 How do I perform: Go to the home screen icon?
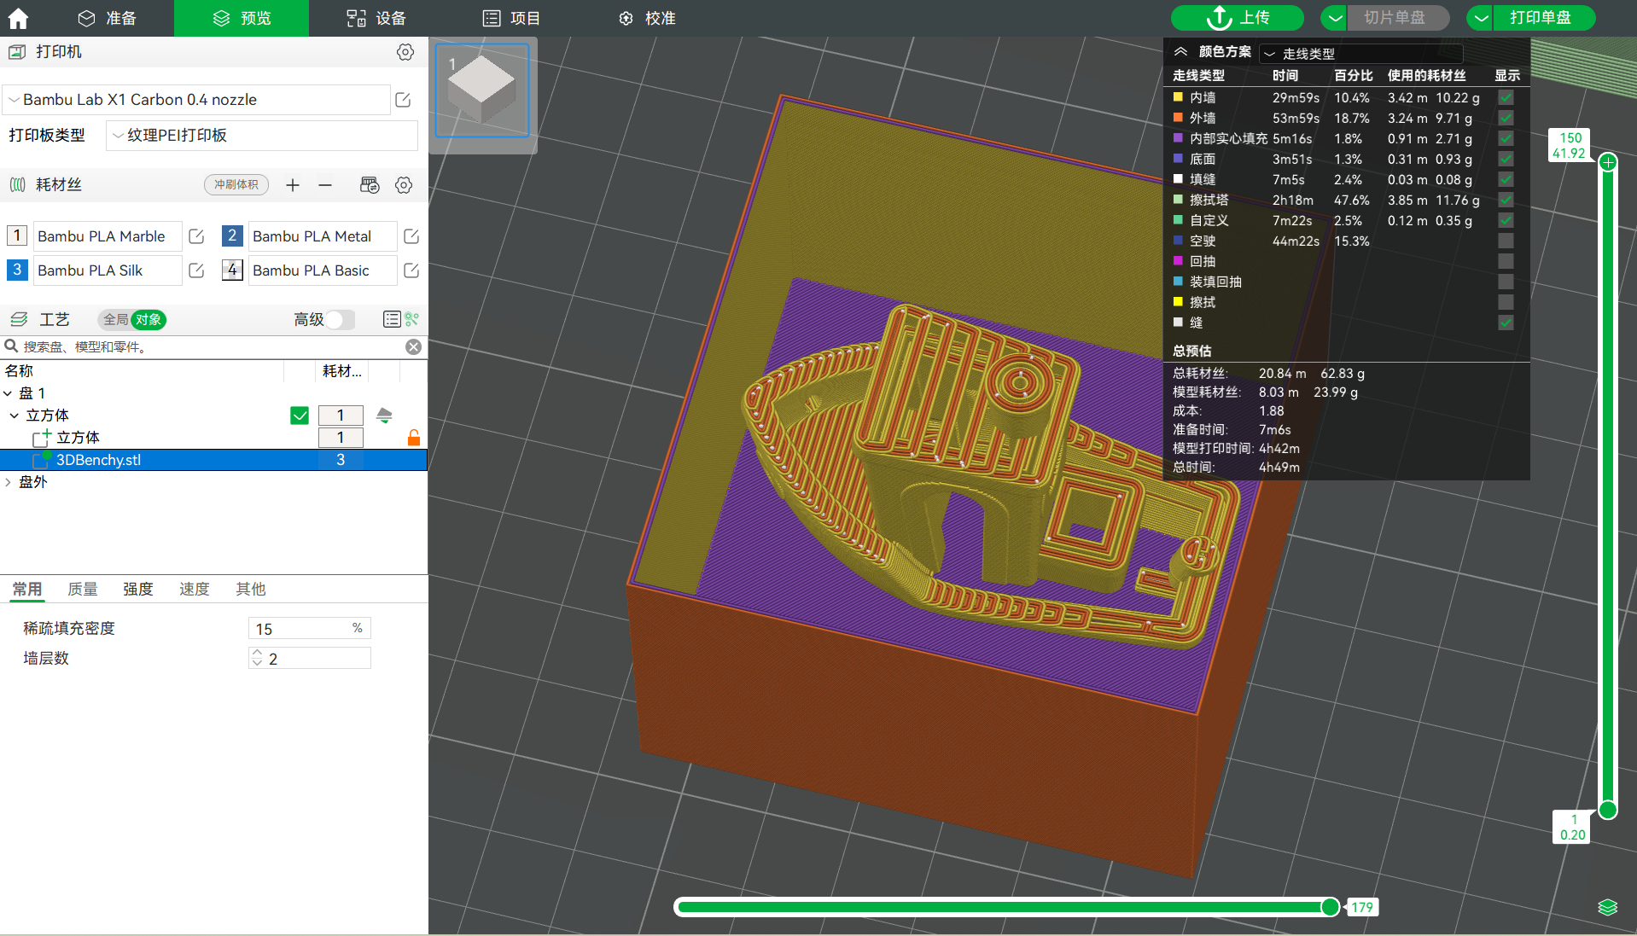click(x=18, y=18)
